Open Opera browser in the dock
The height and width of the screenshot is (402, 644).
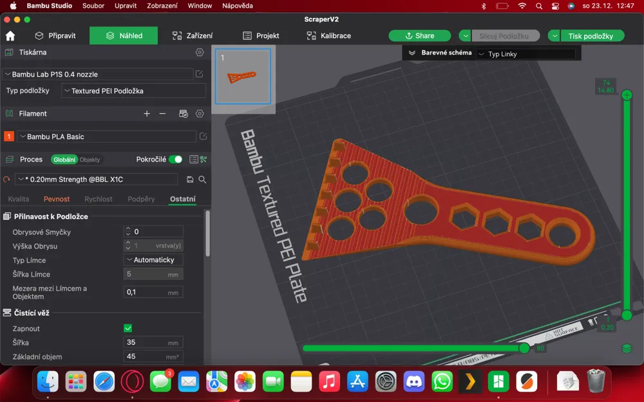point(132,382)
